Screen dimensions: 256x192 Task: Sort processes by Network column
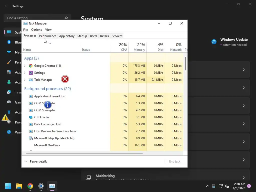174,47
